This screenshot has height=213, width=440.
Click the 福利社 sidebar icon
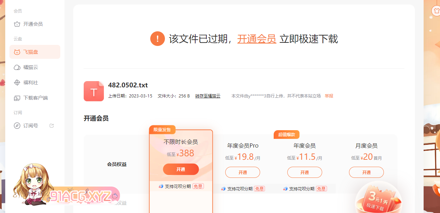pyautogui.click(x=17, y=82)
